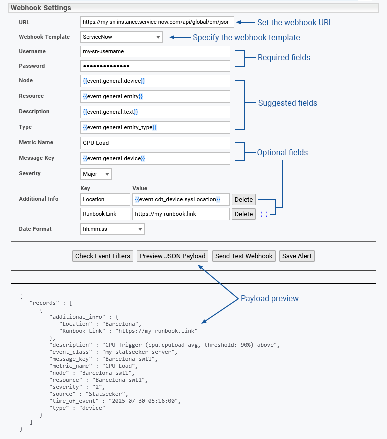The image size is (387, 439).
Task: Expand the Severity dropdown
Action: pos(96,174)
